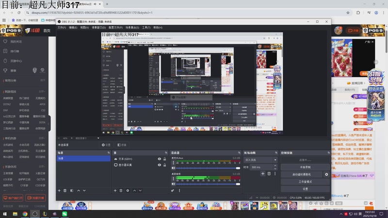
Task: Open source 滤镜 filters button
Action: tap(122, 145)
